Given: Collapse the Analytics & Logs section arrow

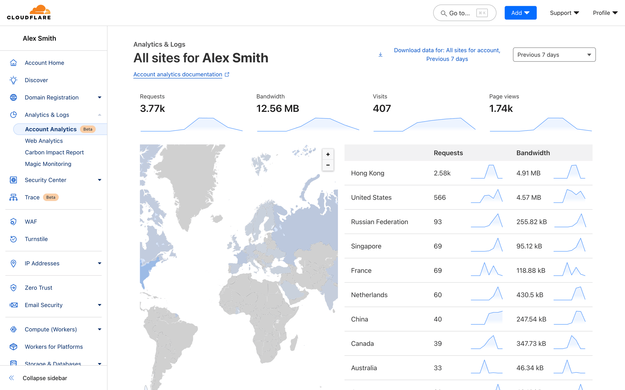Looking at the screenshot, I should point(100,115).
